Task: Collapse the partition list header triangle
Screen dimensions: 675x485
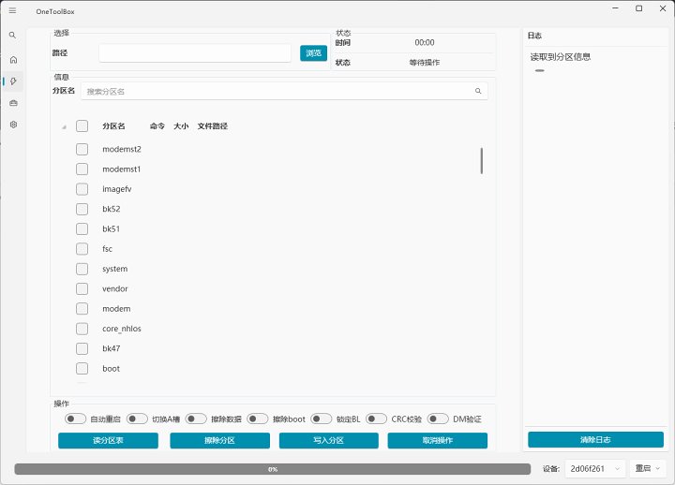Action: point(64,126)
